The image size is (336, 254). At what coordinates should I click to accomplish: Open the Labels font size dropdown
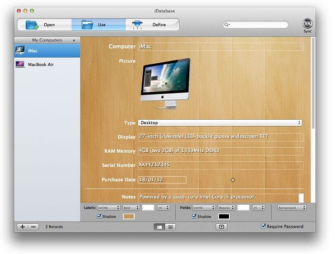click(164, 208)
